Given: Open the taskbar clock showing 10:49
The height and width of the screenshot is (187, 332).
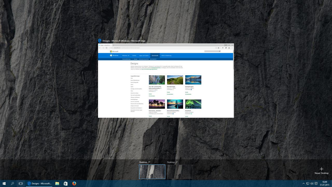Looking at the screenshot, I should point(324,183).
